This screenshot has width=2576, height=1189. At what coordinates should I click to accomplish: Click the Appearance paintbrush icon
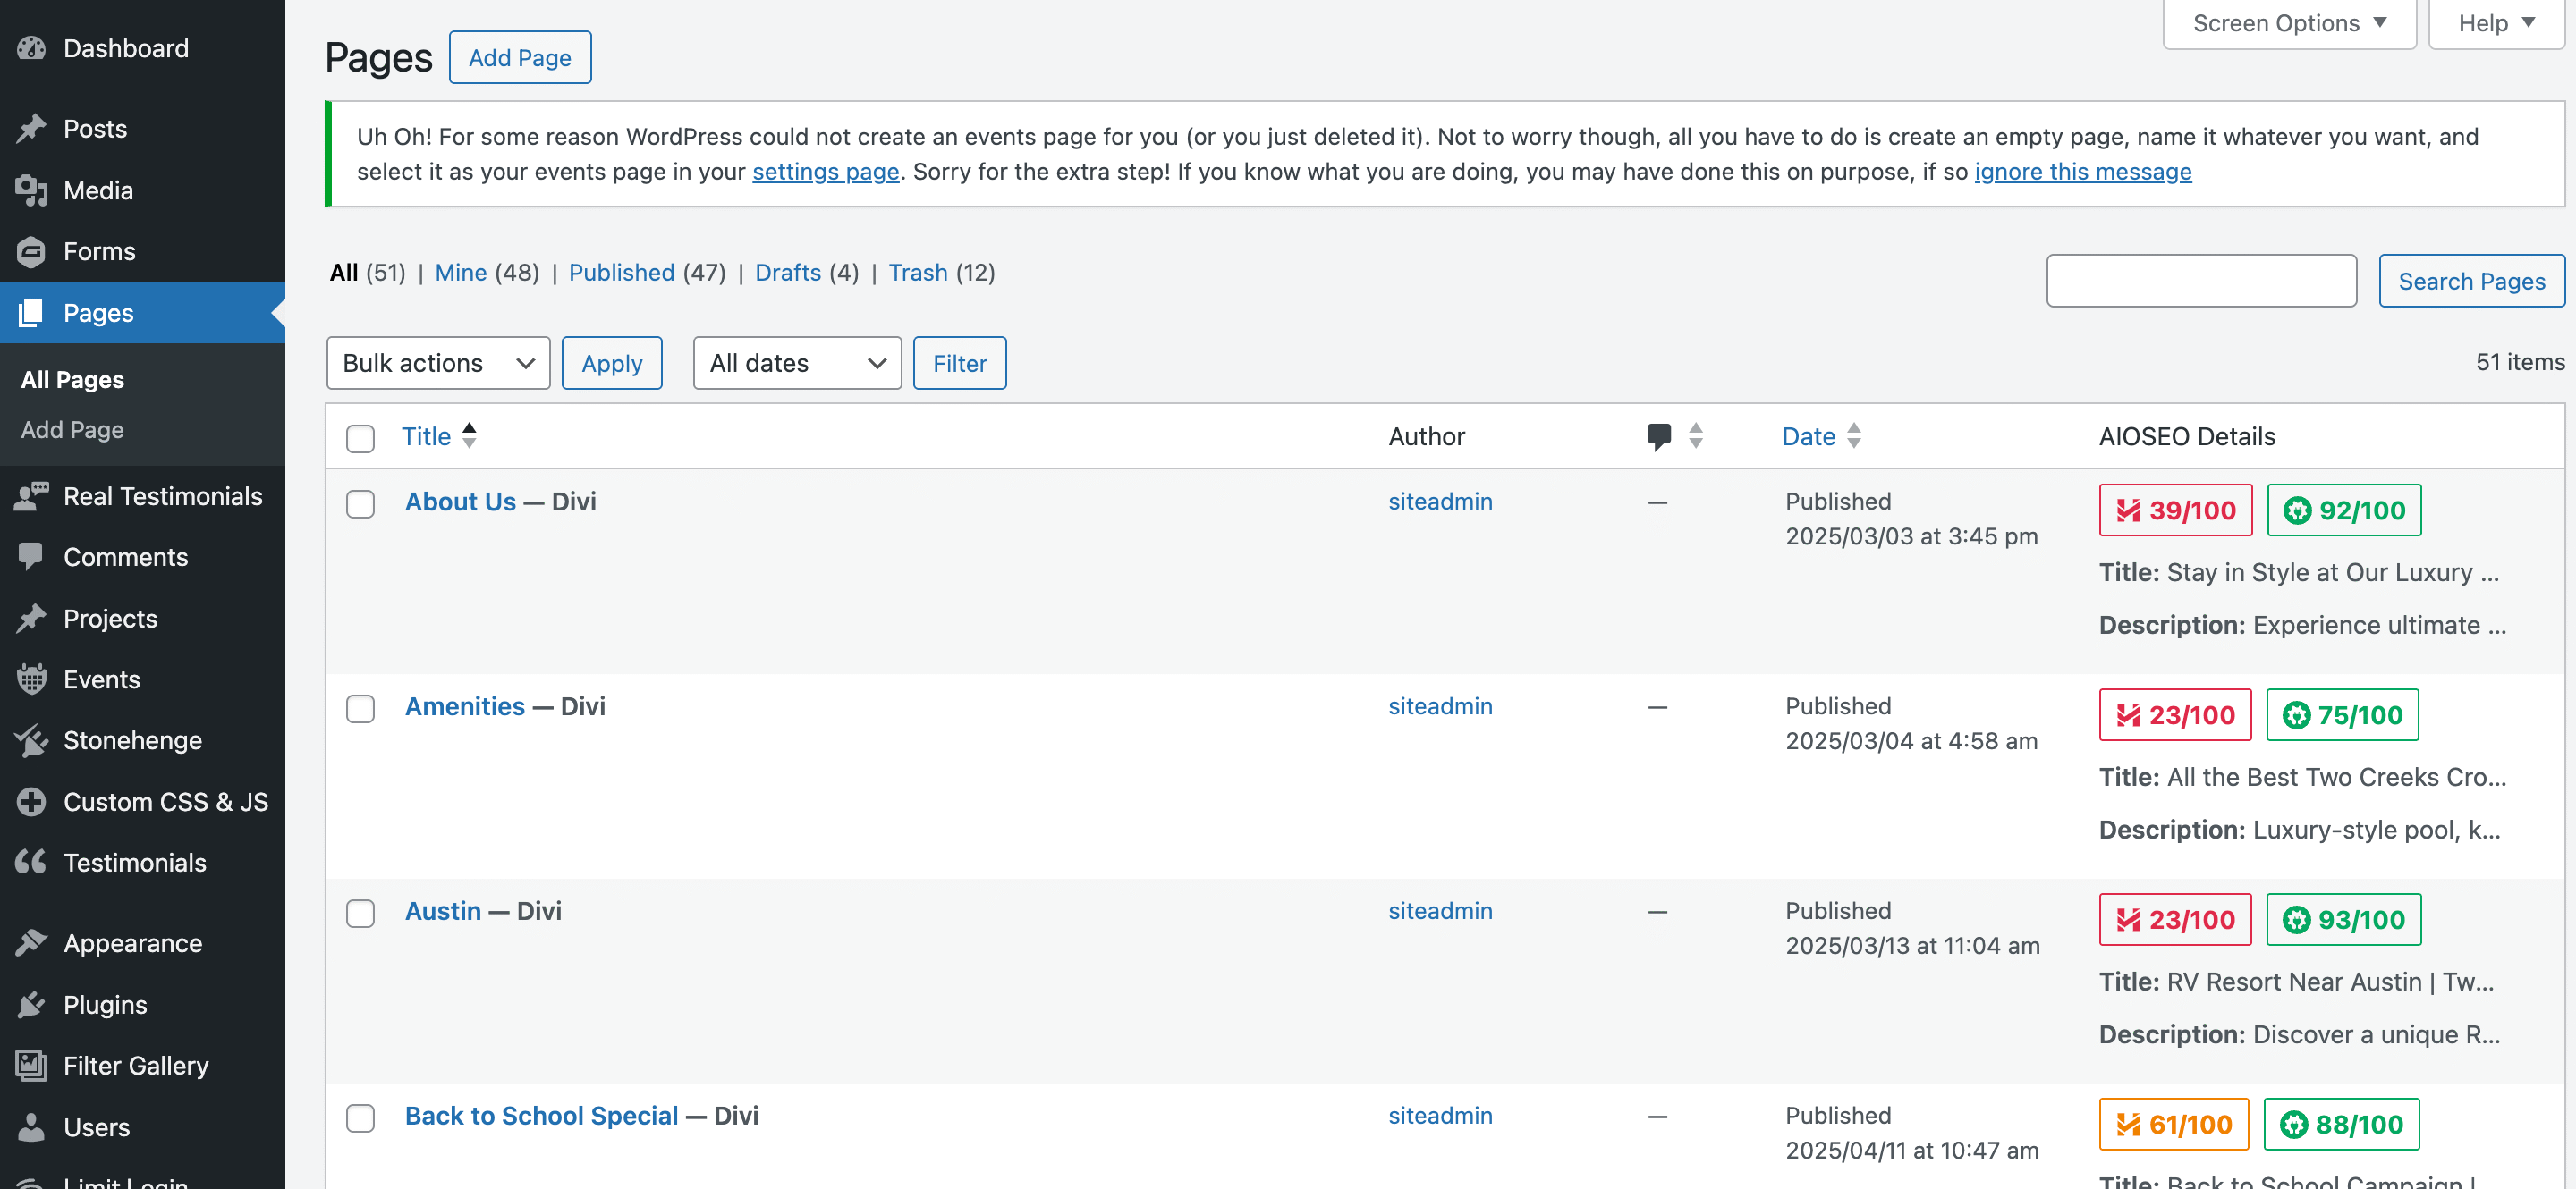tap(31, 943)
